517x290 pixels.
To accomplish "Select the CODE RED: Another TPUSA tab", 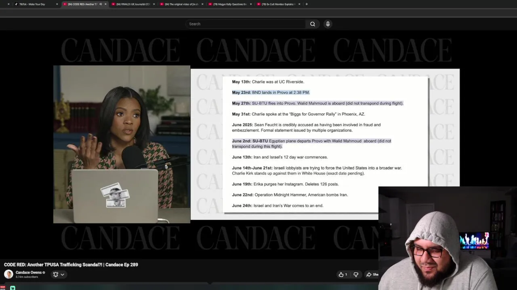I will pos(85,4).
